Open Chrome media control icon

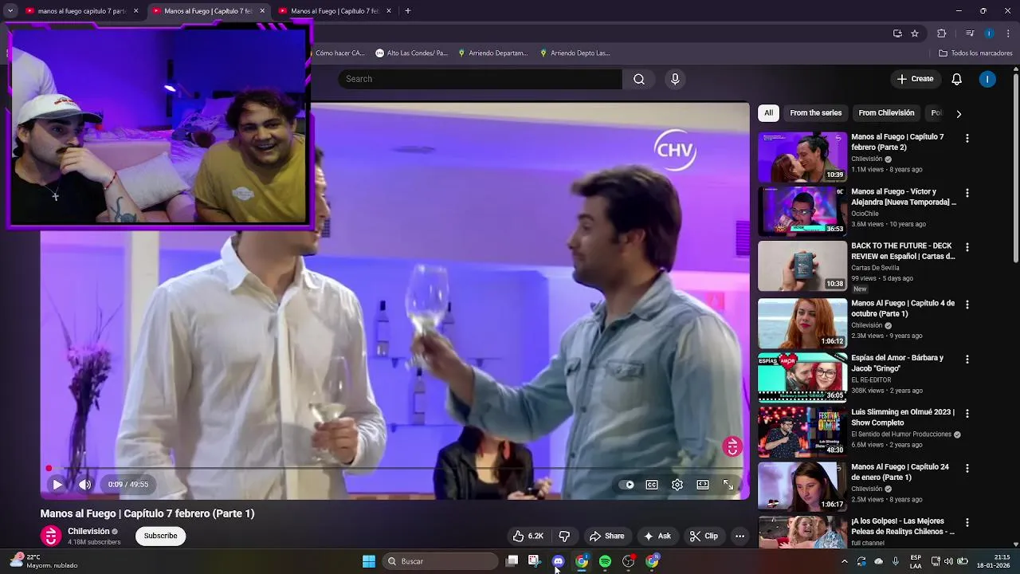tap(970, 33)
